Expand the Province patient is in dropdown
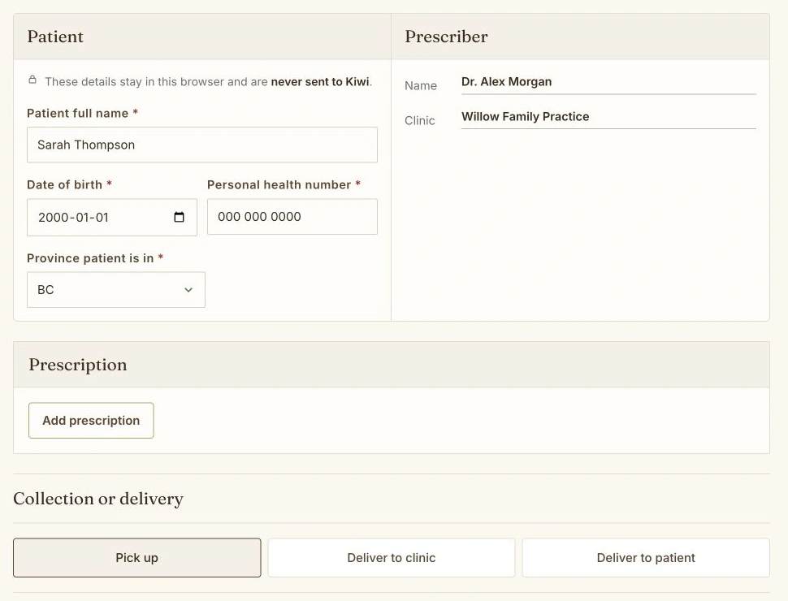 click(116, 289)
